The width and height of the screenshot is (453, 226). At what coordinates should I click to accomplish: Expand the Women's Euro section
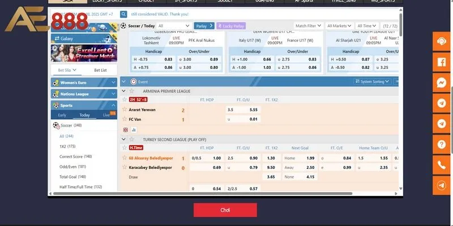pos(84,82)
